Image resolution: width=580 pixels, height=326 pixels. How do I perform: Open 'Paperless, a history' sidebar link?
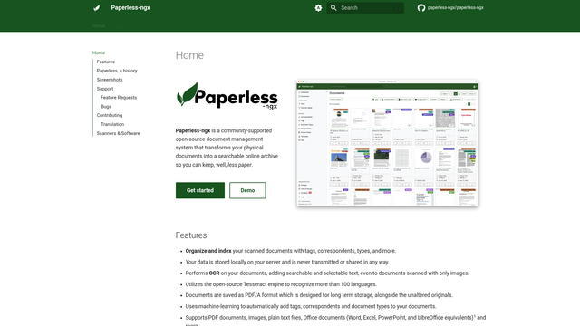pyautogui.click(x=117, y=71)
